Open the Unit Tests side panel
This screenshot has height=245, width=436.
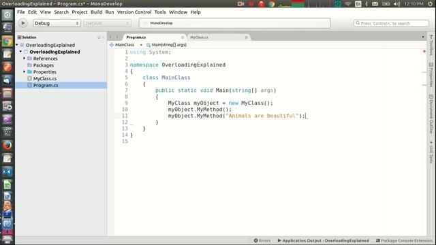click(431, 152)
